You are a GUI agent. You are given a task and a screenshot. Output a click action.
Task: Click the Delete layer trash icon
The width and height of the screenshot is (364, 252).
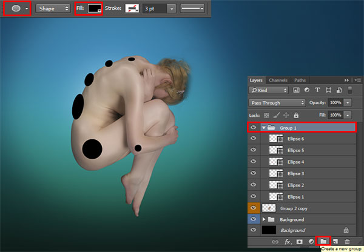[347, 242]
